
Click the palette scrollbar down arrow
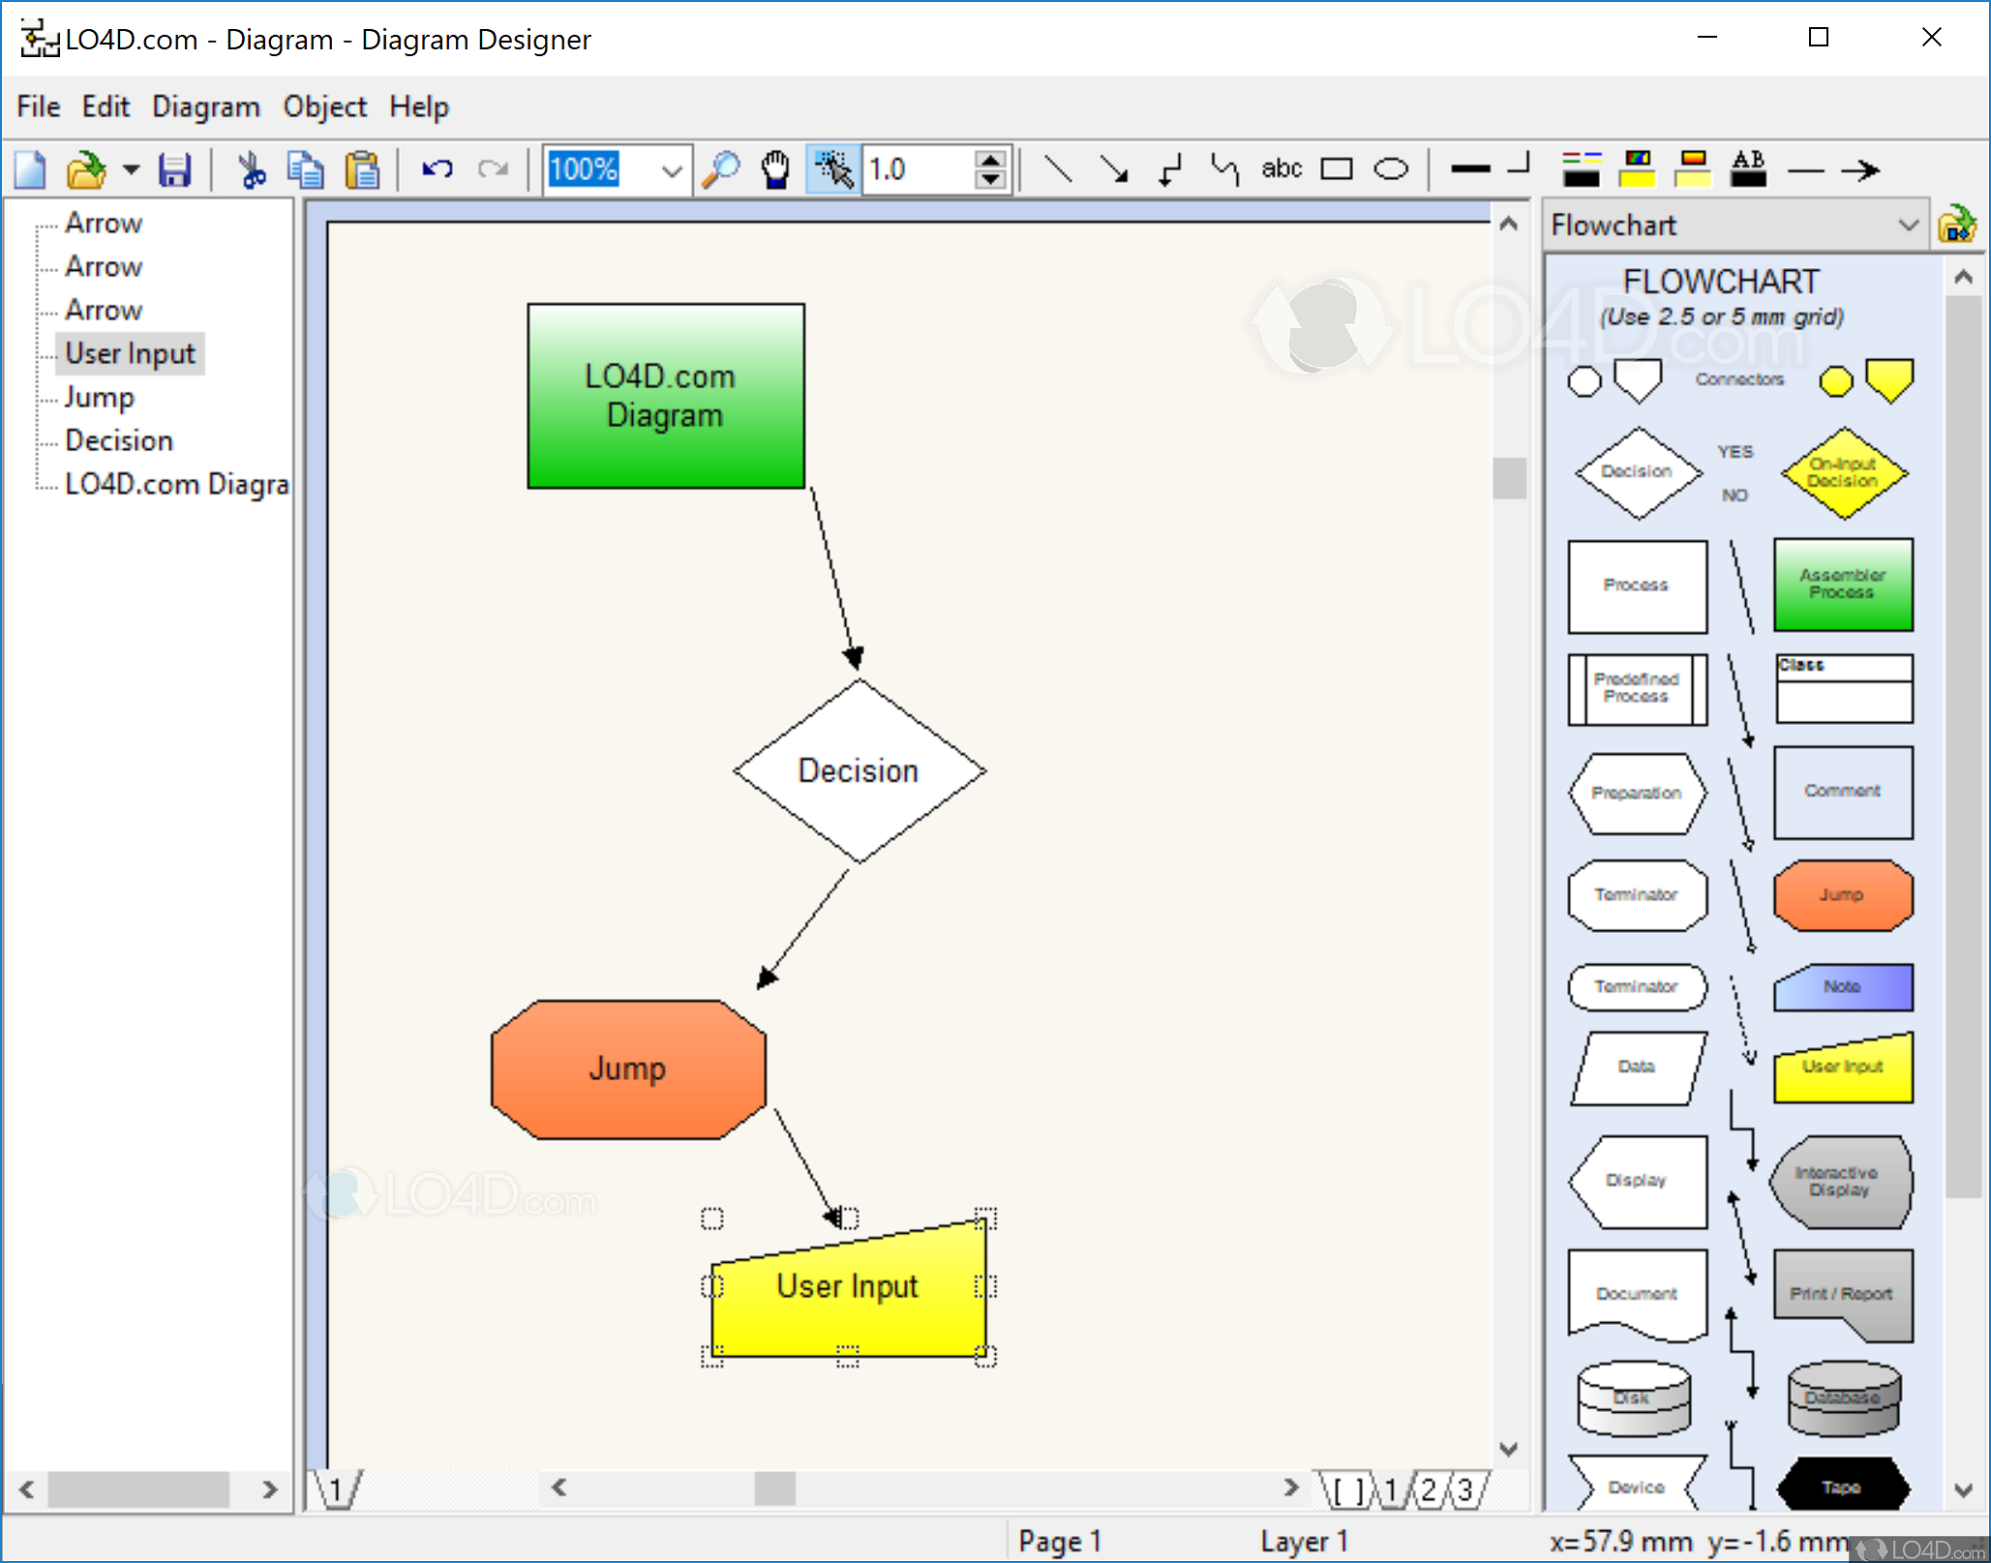pyautogui.click(x=1963, y=1490)
